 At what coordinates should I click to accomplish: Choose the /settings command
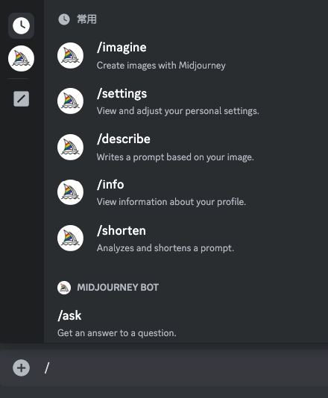(186, 101)
